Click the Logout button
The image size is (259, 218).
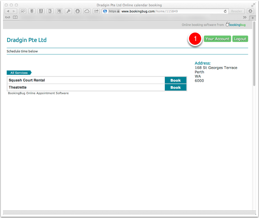[240, 39]
